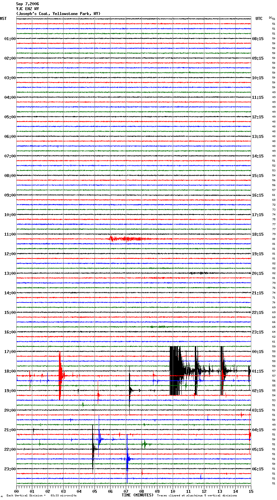This screenshot has height=500, width=277.
Task: Click the large red spike near minute 03
Action: pyautogui.click(x=60, y=375)
